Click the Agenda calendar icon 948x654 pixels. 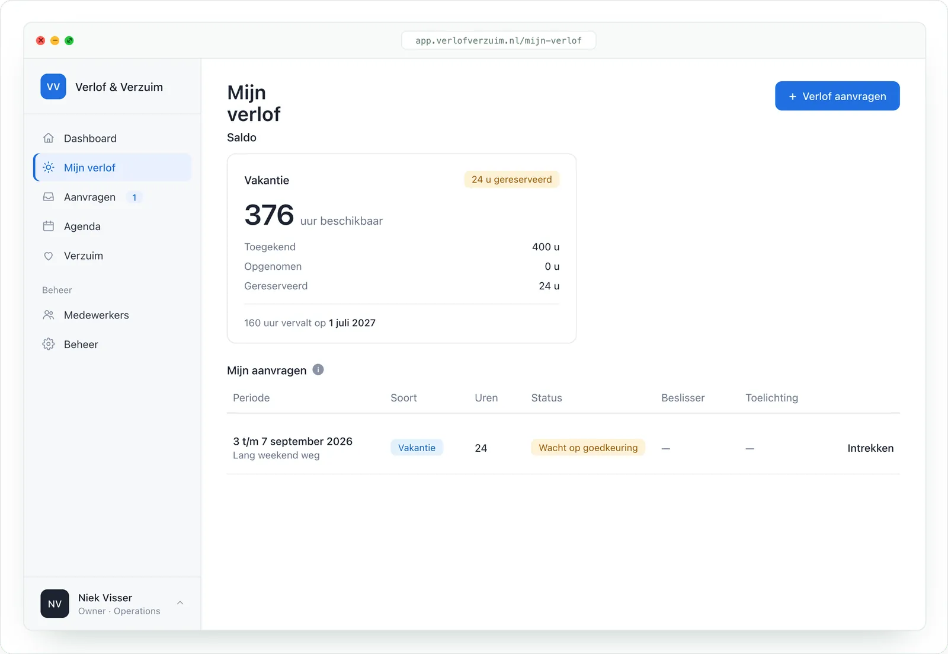49,226
